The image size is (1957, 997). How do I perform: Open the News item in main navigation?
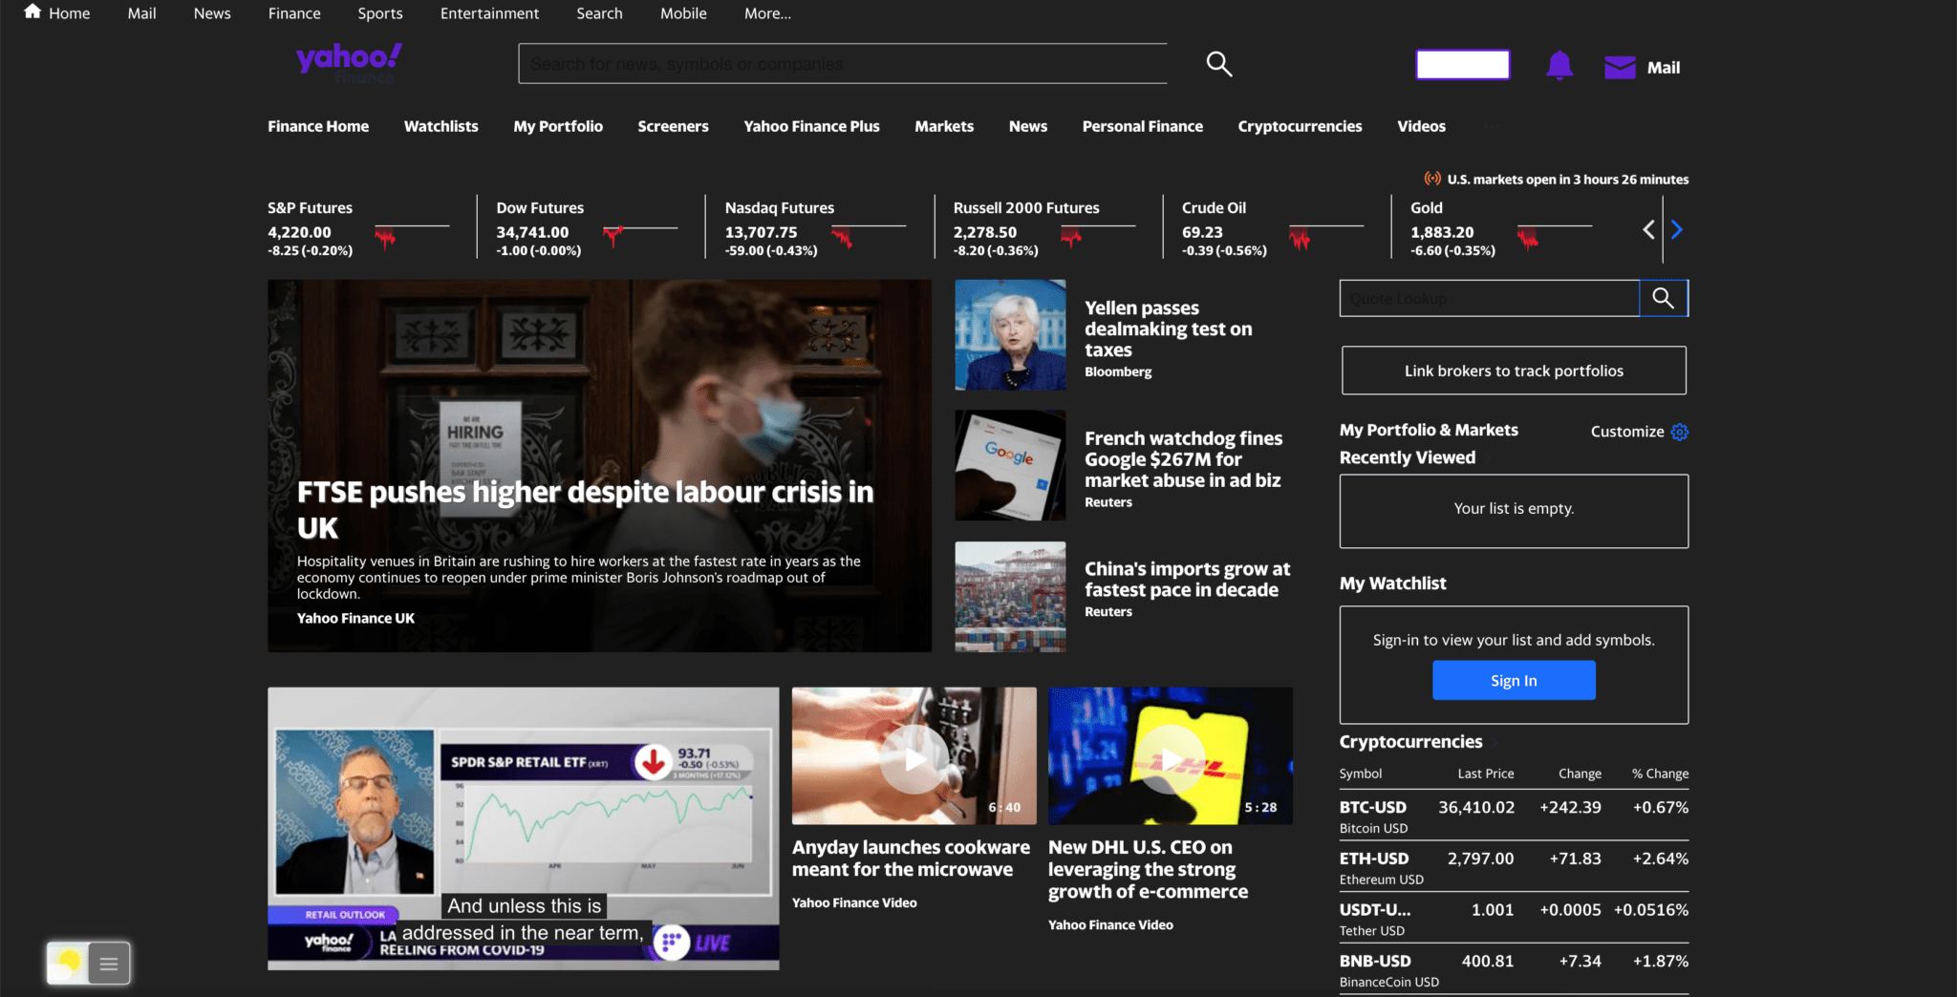1028,126
